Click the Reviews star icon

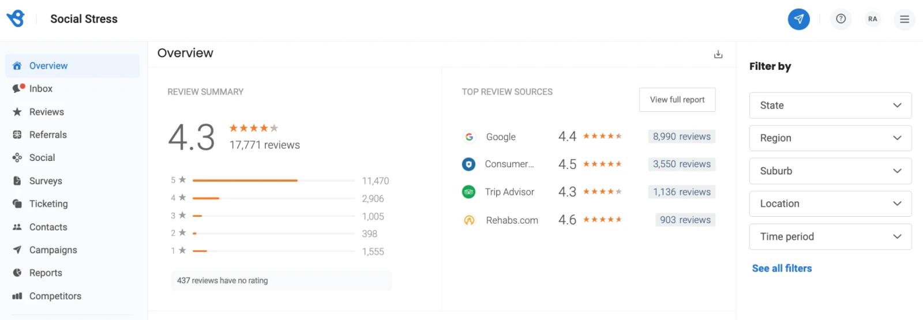coord(17,112)
